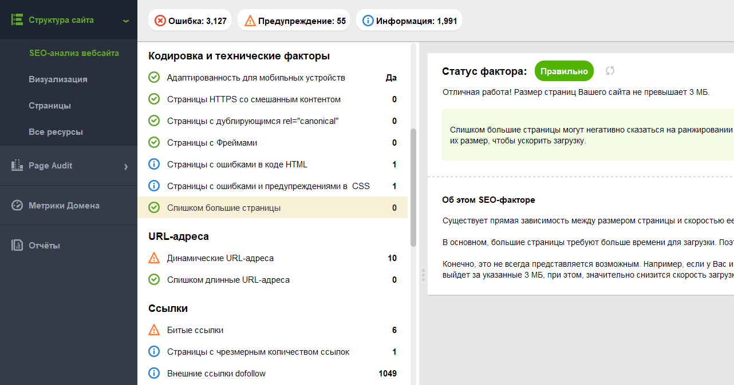Image resolution: width=734 pixels, height=385 pixels.
Task: Click the panel splitter handle dots
Action: tap(423, 275)
